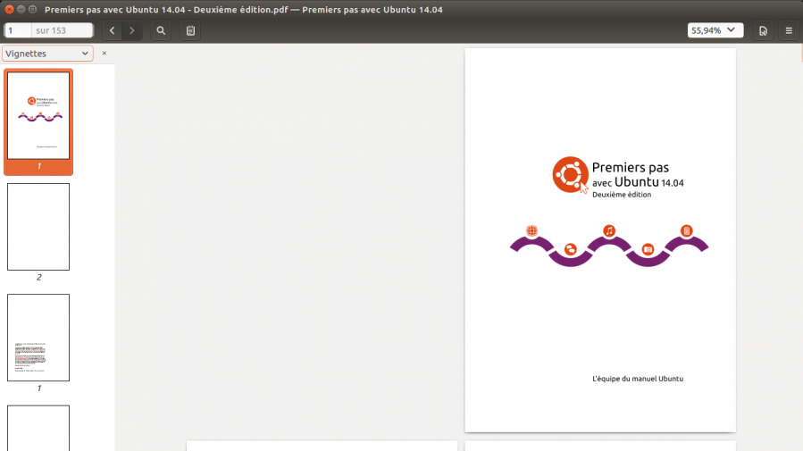Viewport: 803px width, 451px height.
Task: Expand the Vignettes sidebar dropdown
Action: point(47,54)
